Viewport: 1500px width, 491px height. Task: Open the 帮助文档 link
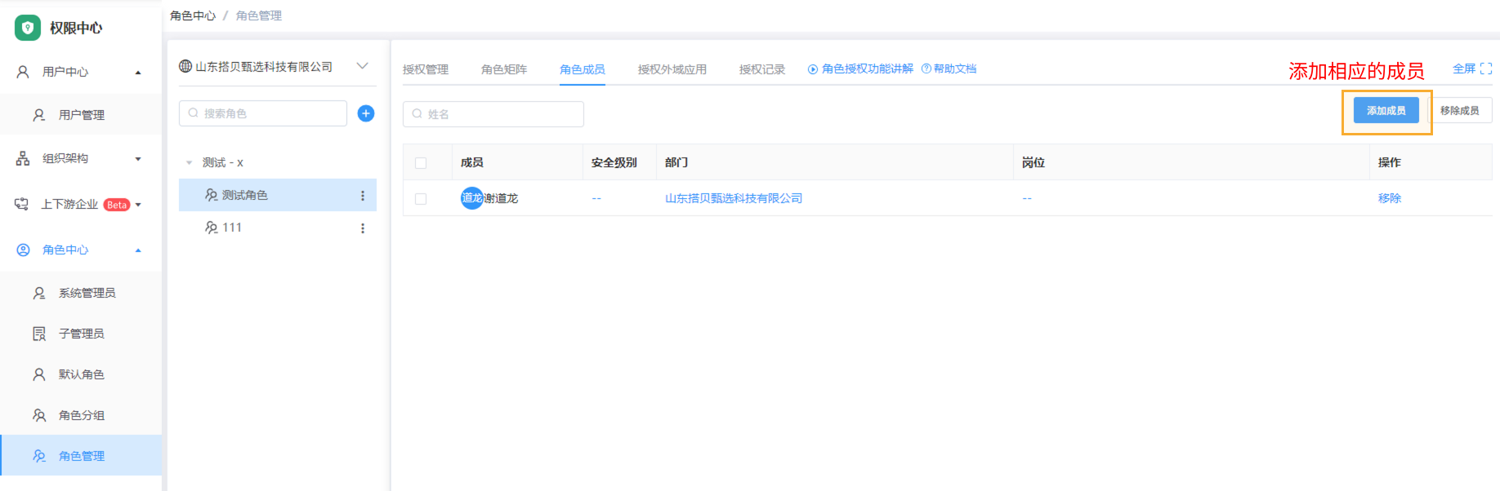949,69
